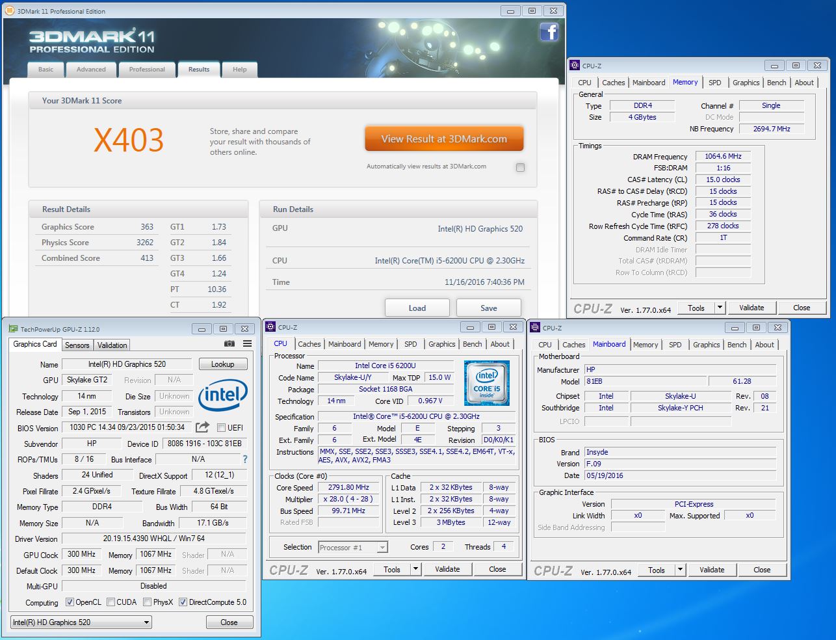Click Tools button in CPU-Z CPU window
836x640 pixels.
[392, 569]
